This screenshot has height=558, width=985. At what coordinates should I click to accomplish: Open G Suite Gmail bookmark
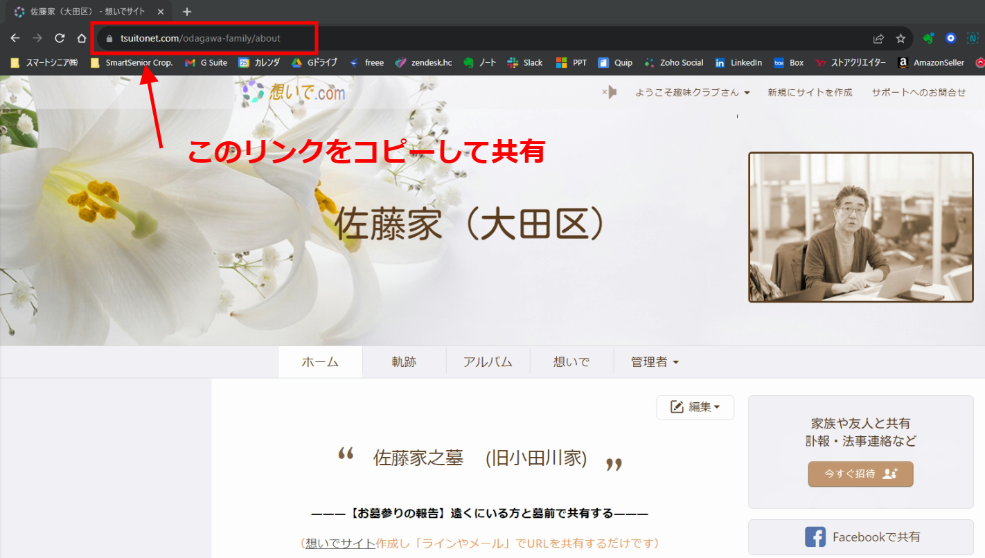pyautogui.click(x=206, y=62)
